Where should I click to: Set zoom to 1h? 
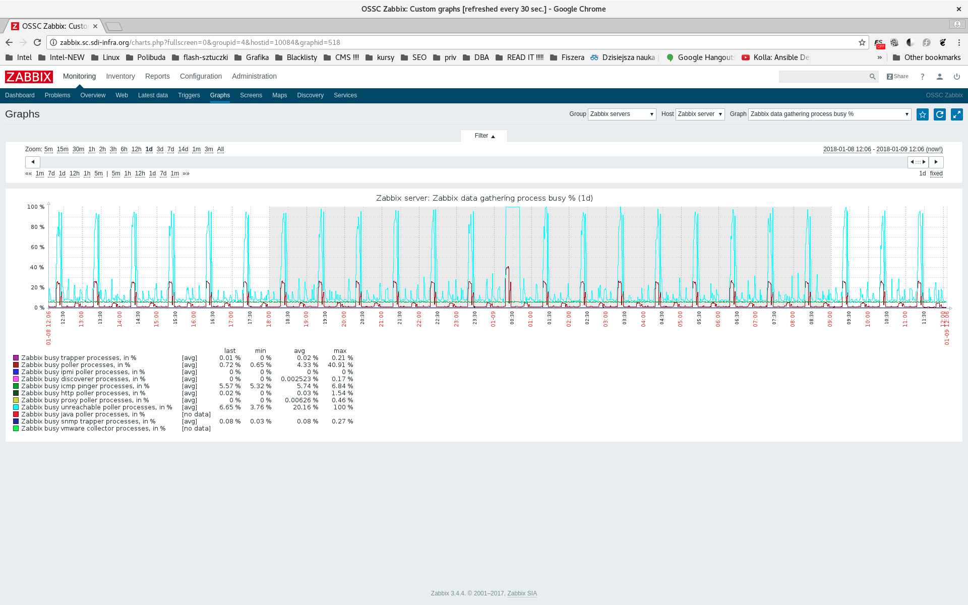pyautogui.click(x=91, y=150)
